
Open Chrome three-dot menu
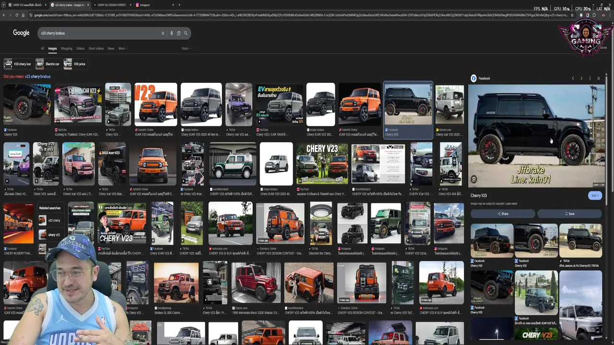[610, 15]
